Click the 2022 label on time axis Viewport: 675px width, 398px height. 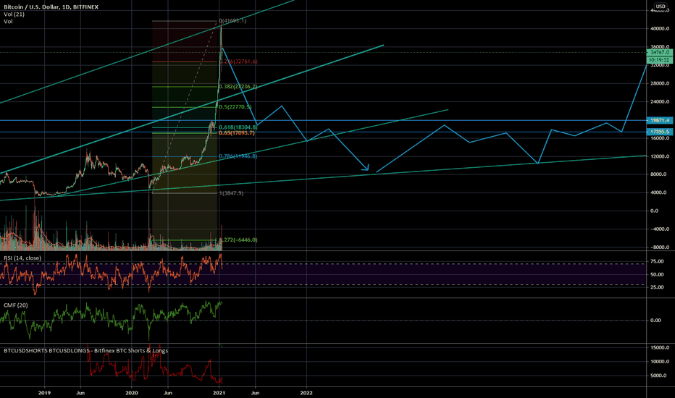tap(306, 393)
